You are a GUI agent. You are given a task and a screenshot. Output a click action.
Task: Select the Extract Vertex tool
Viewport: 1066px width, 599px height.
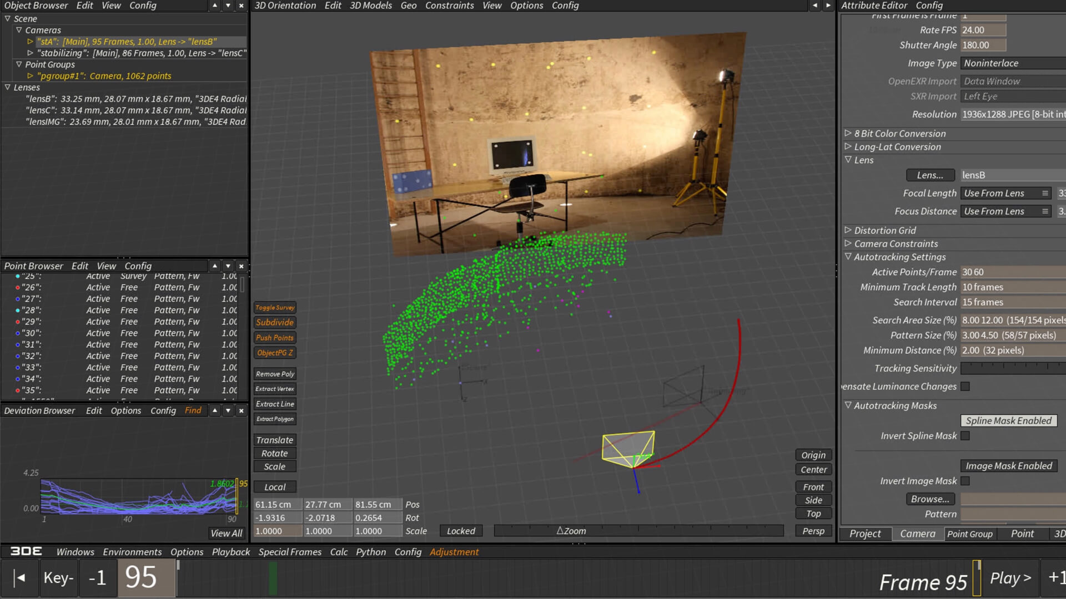pyautogui.click(x=274, y=388)
